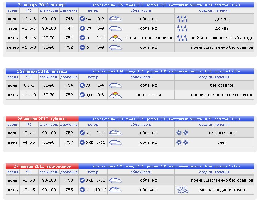
Task: Click the влажность column header in the 24 января table
Action: tap(48, 10)
